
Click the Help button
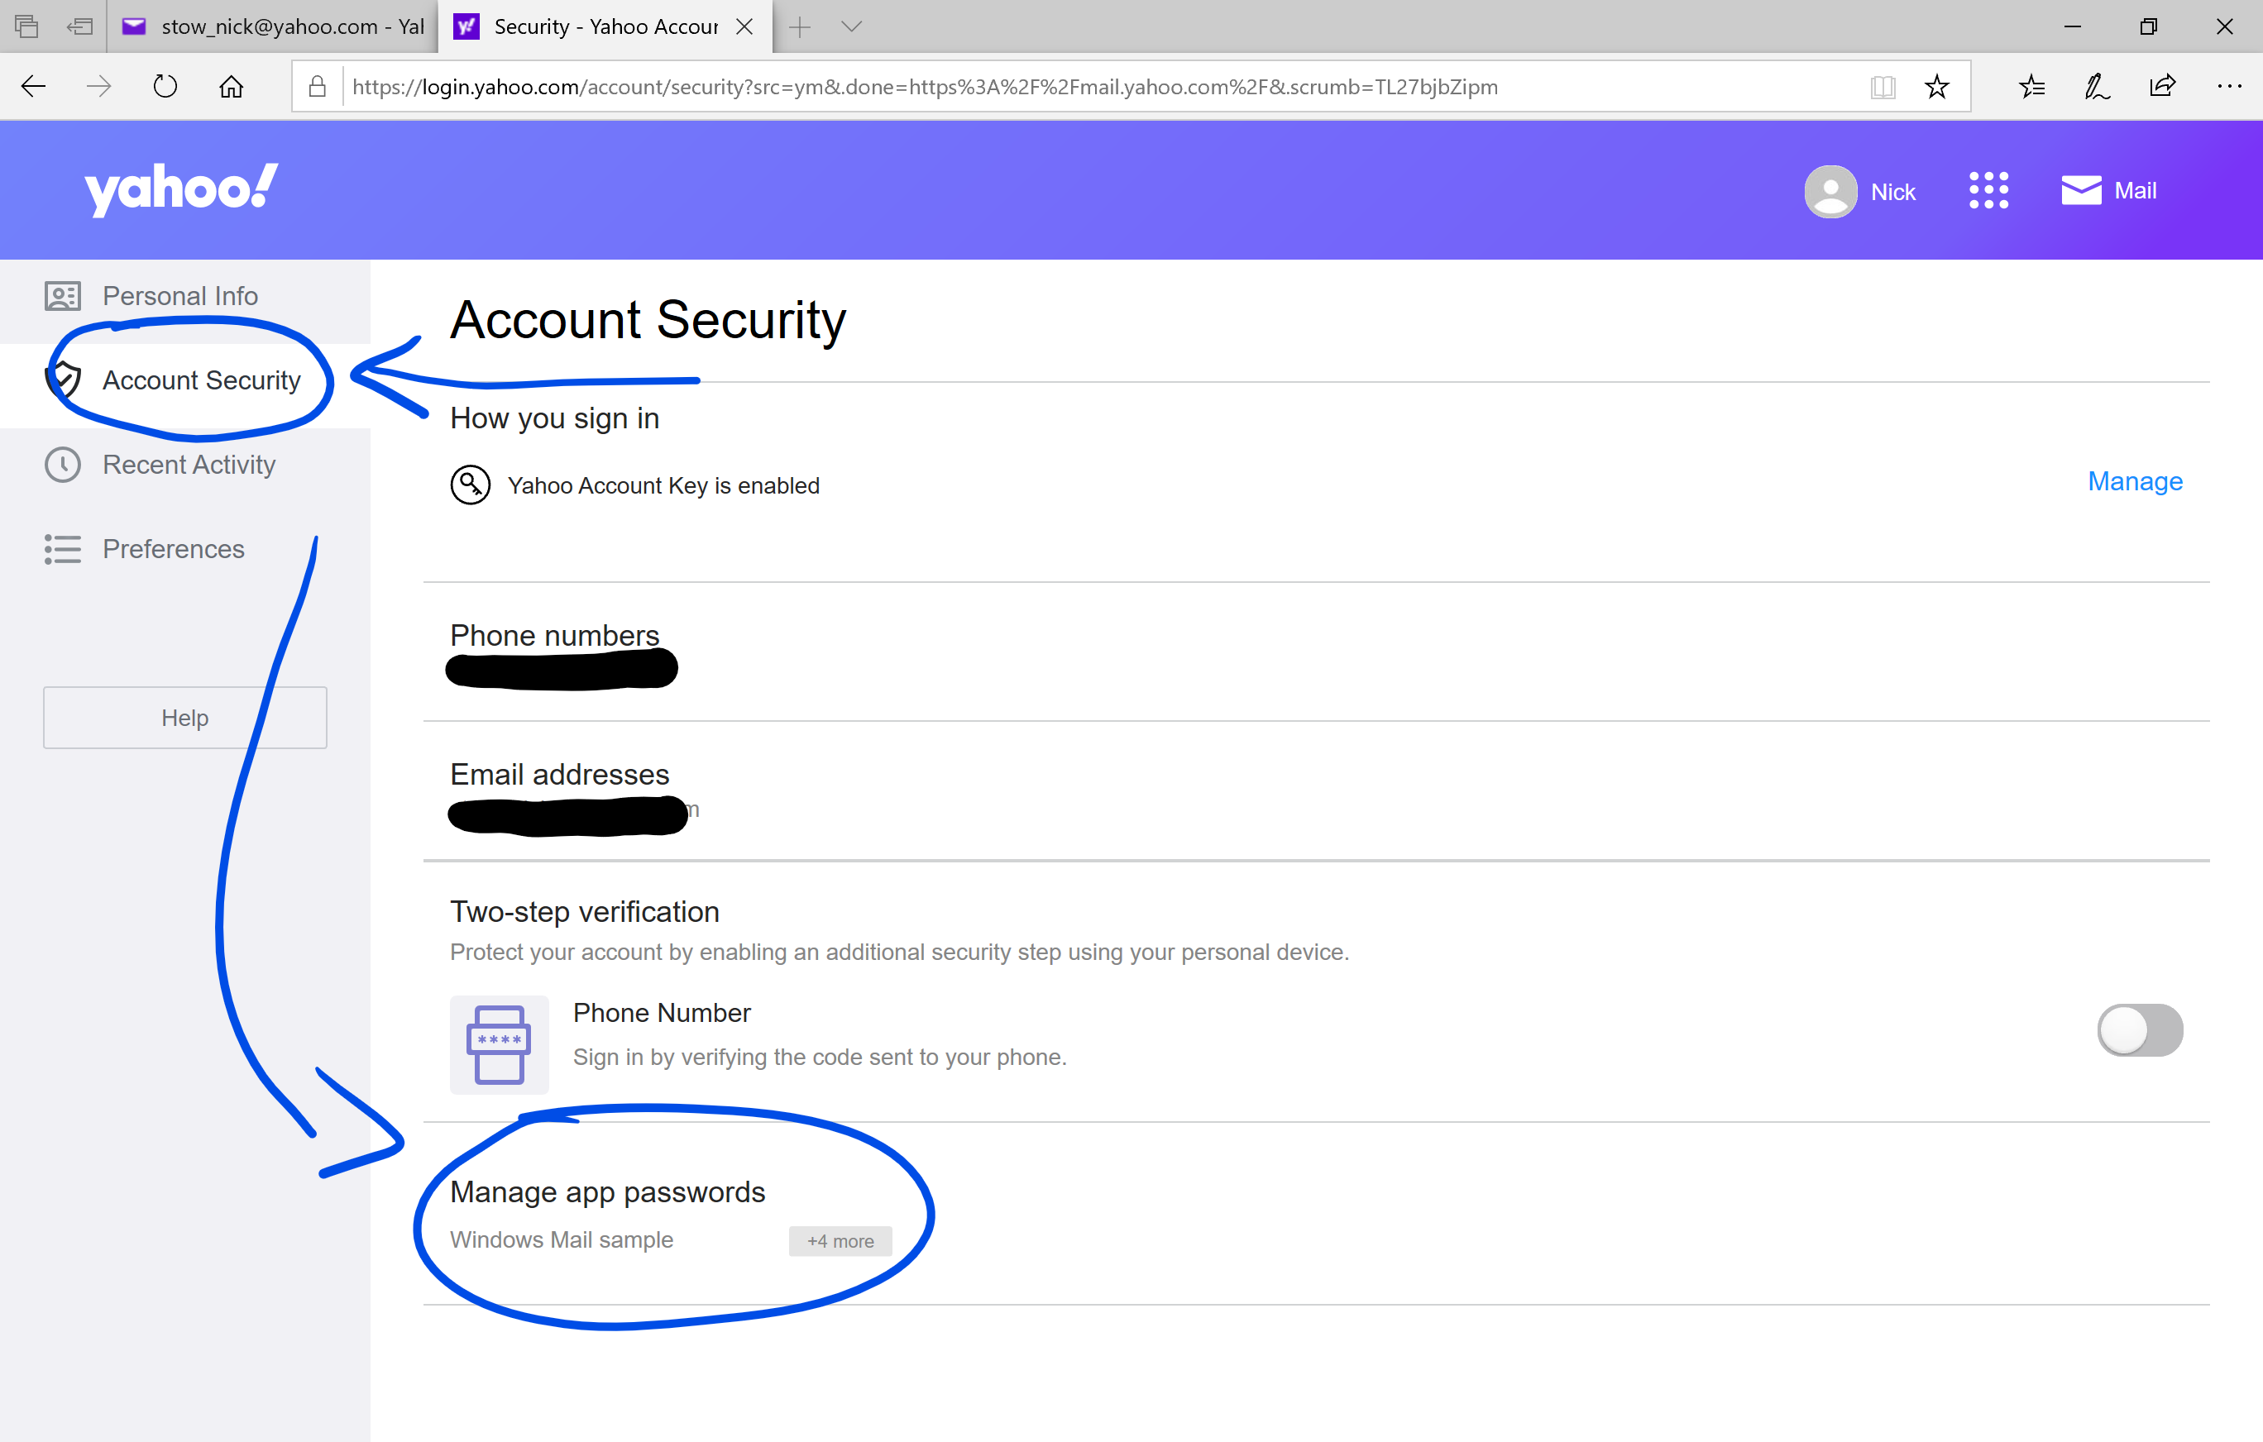coord(185,718)
